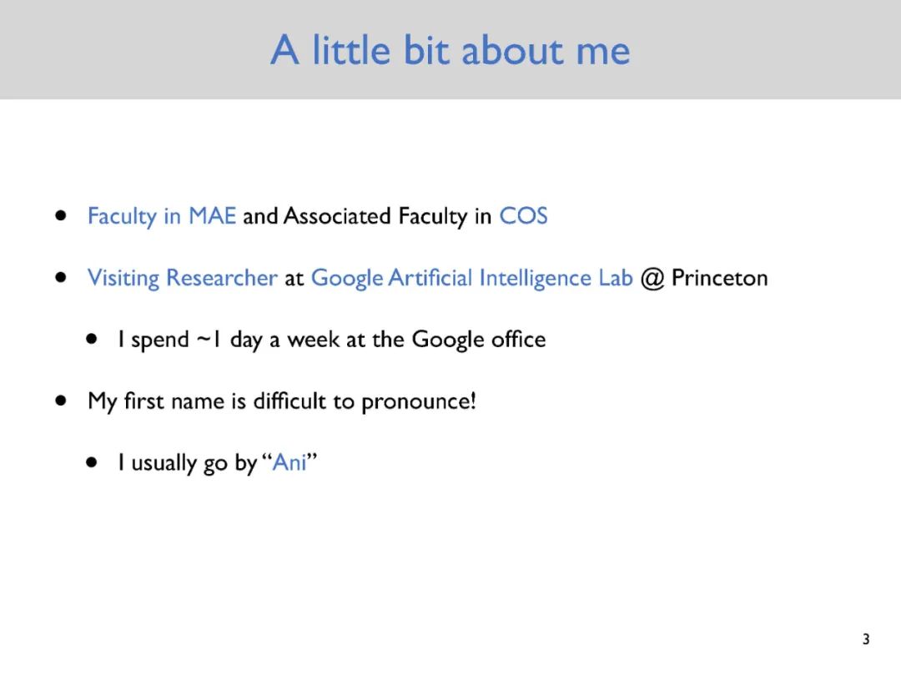Click the "Faculty in MAE" blue text

(x=162, y=217)
